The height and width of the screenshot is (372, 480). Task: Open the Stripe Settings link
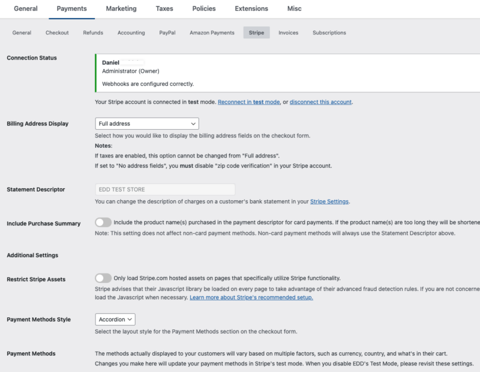(329, 201)
